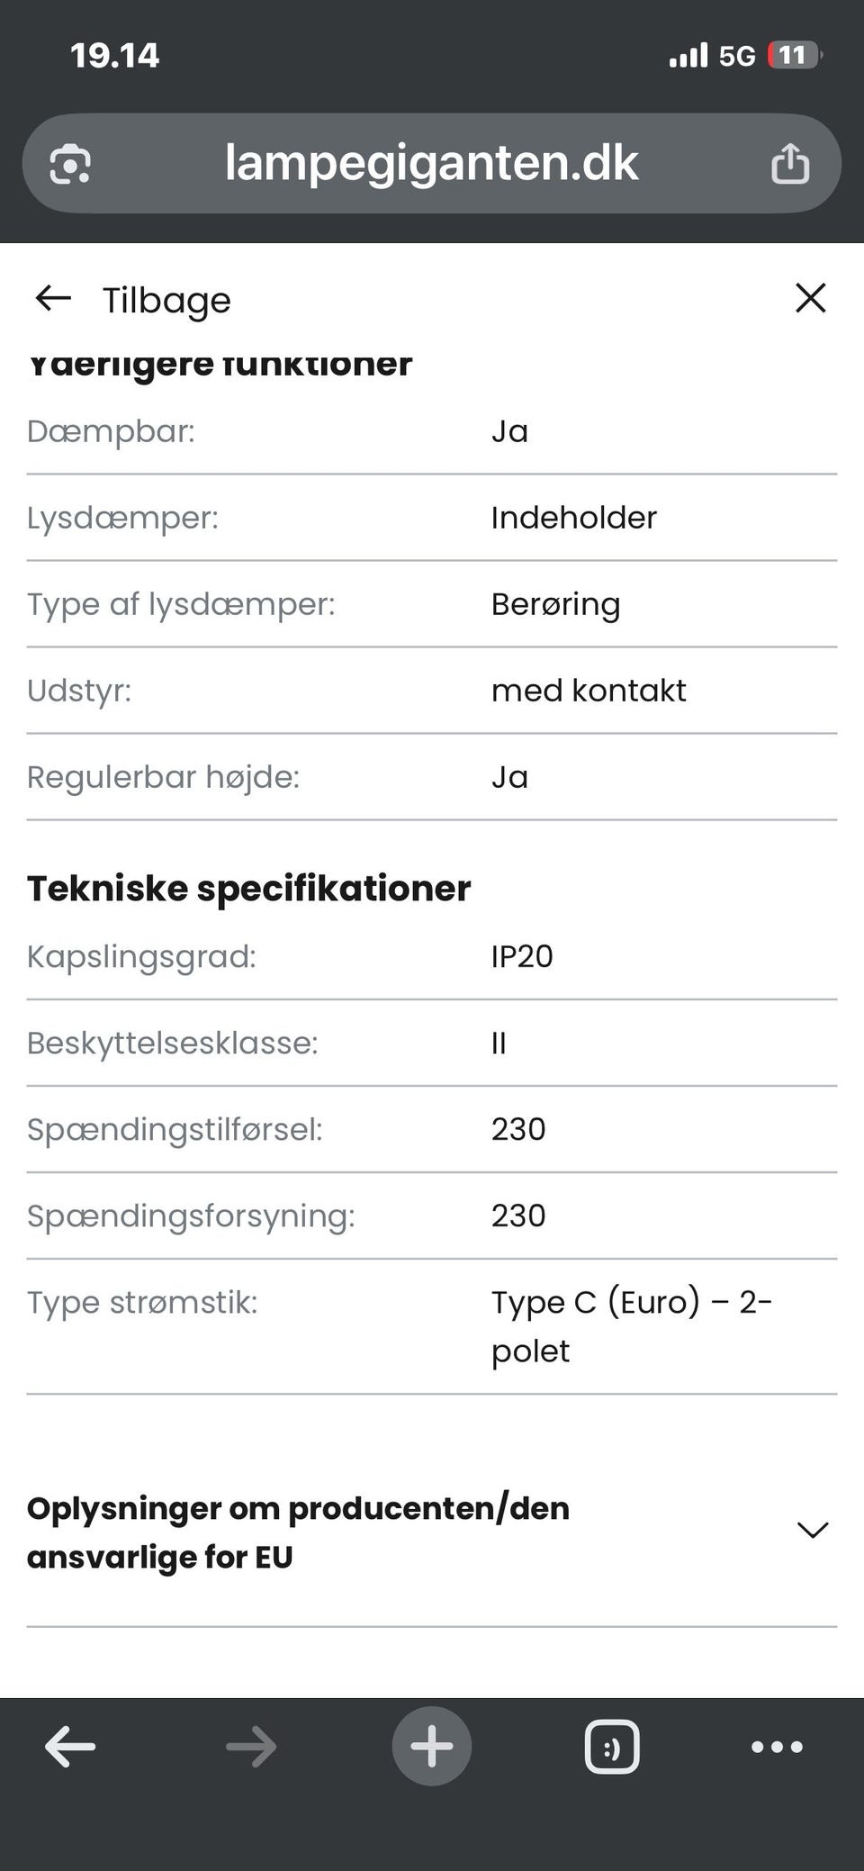Tap the Tekniske specifikationer heading
The image size is (864, 1871).
(x=249, y=889)
